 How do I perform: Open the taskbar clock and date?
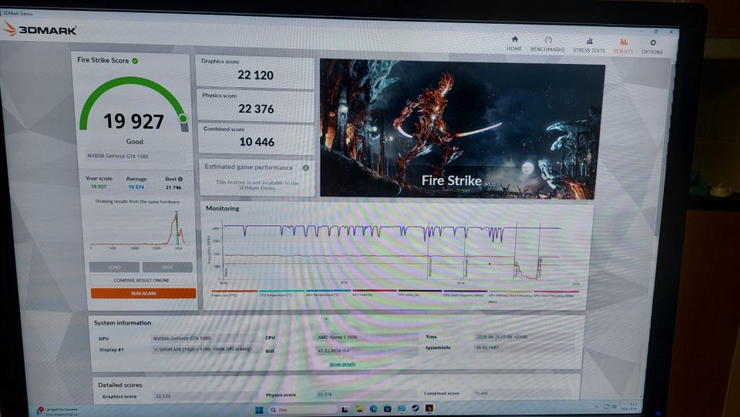point(629,406)
